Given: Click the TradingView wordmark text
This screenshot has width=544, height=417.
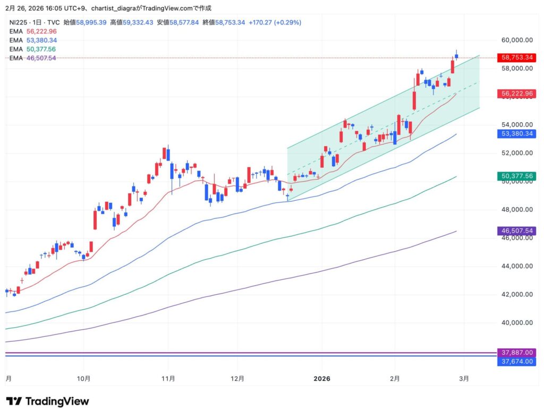Looking at the screenshot, I should point(57,401).
